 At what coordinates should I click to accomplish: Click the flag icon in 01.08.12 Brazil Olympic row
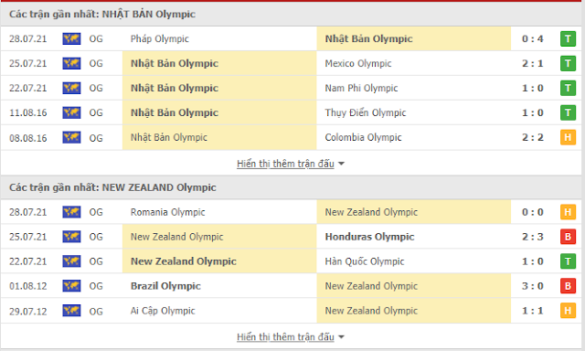(x=71, y=286)
